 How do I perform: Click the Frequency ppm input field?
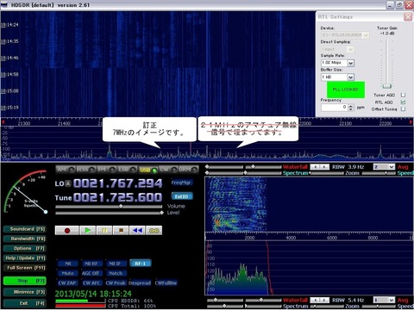coord(335,108)
